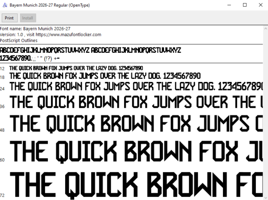Click the 72 point sample sentence

136,186
